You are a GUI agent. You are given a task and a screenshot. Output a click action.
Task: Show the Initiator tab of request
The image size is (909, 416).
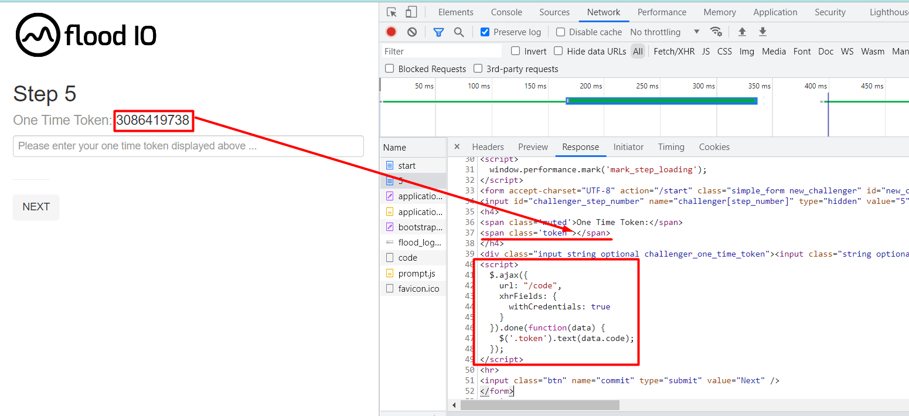point(628,147)
